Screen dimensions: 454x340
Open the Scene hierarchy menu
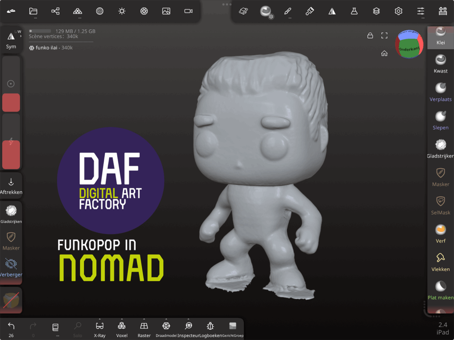click(x=55, y=11)
